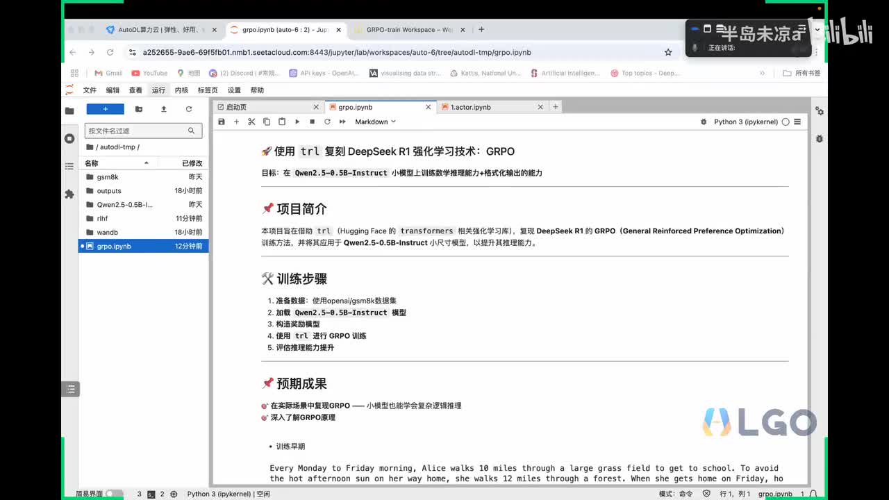The height and width of the screenshot is (500, 889).
Task: Select the wandb folder
Action: (144, 233)
